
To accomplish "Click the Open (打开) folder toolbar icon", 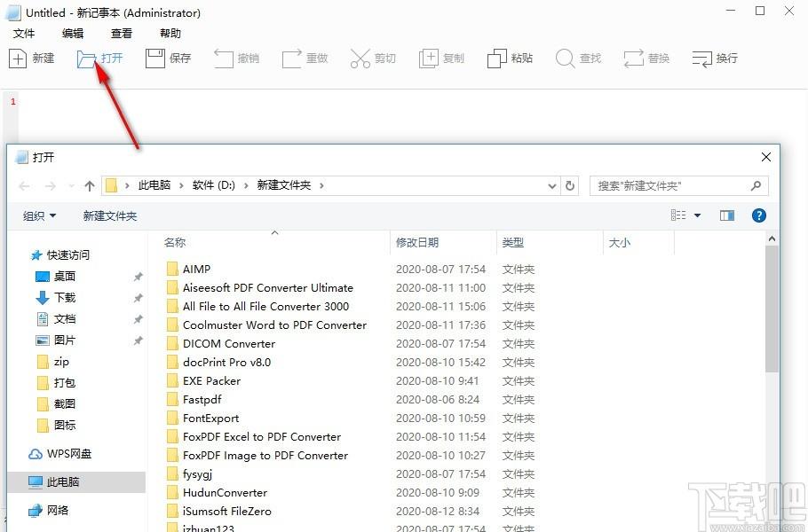I will point(87,59).
